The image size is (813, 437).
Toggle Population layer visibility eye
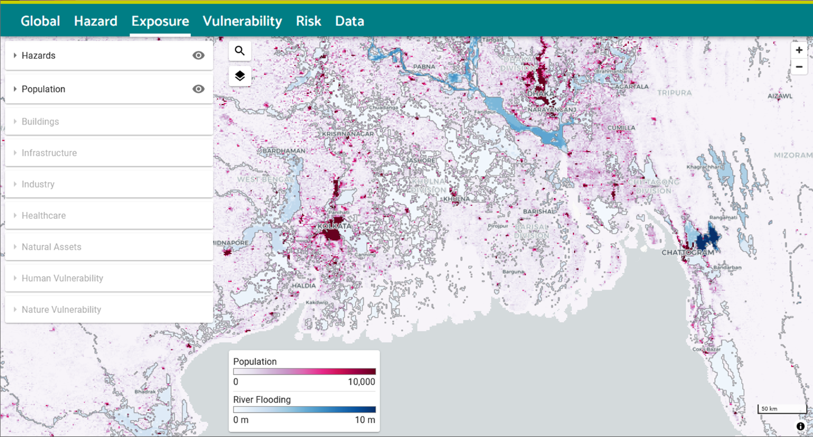click(198, 89)
